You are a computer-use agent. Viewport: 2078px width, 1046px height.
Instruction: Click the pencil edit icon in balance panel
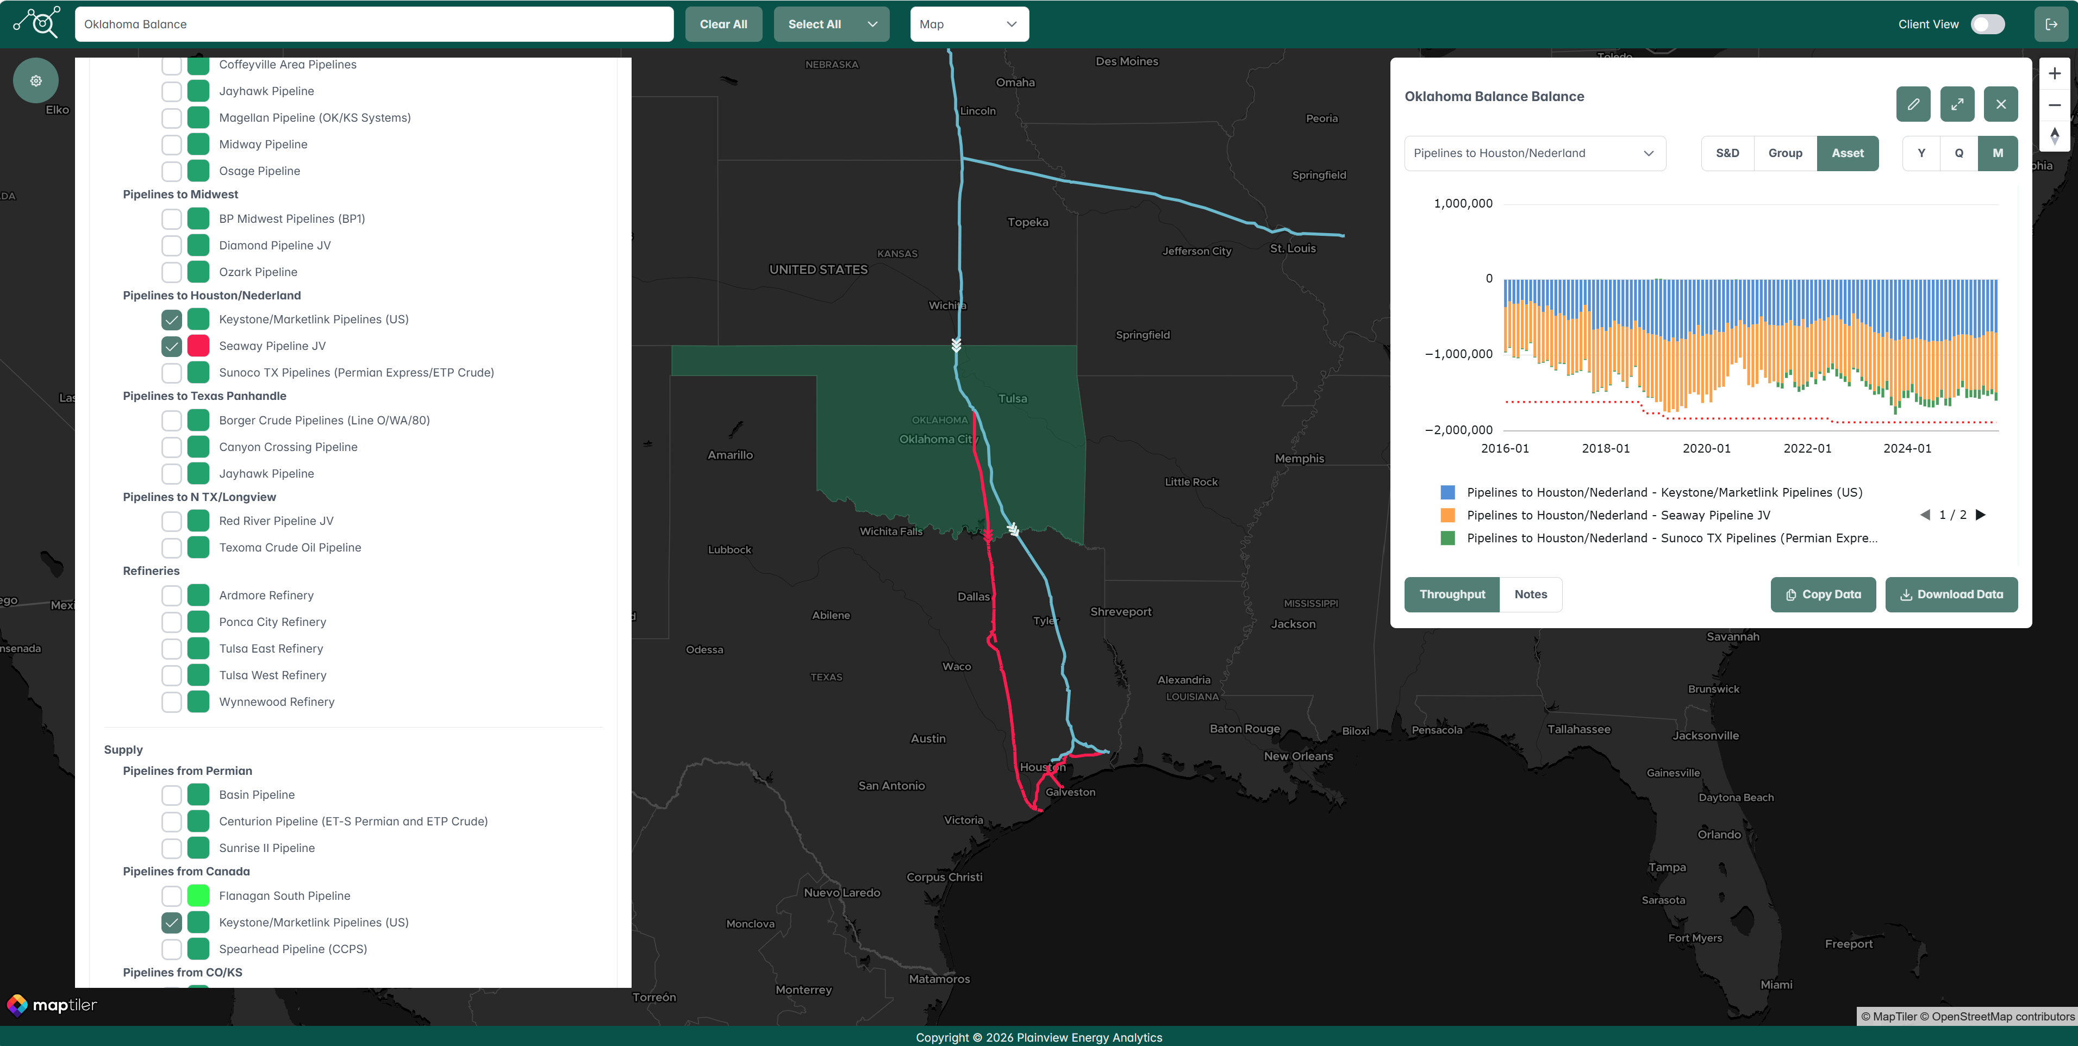(1913, 104)
